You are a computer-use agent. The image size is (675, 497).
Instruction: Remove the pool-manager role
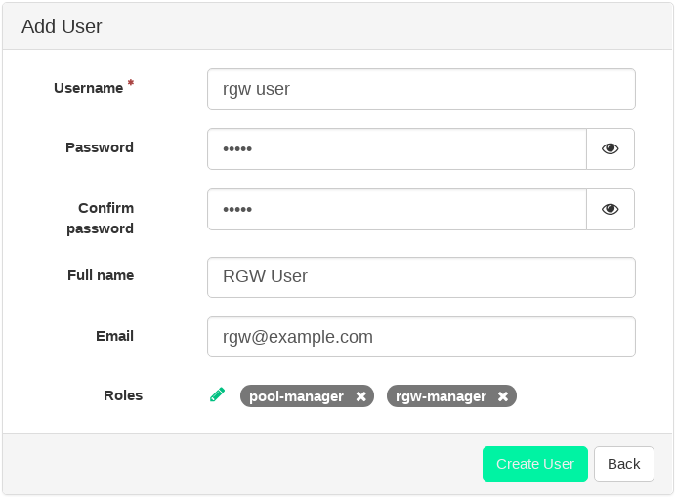click(361, 396)
